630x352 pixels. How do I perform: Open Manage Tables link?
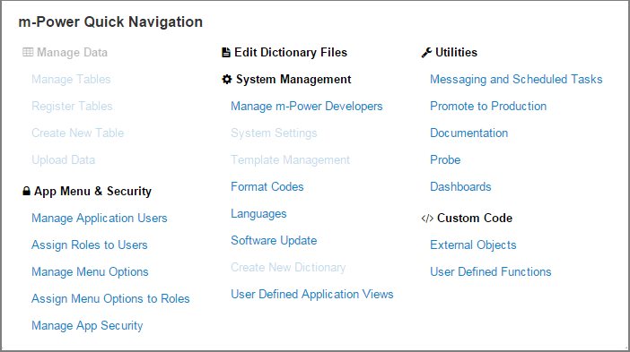(x=71, y=80)
